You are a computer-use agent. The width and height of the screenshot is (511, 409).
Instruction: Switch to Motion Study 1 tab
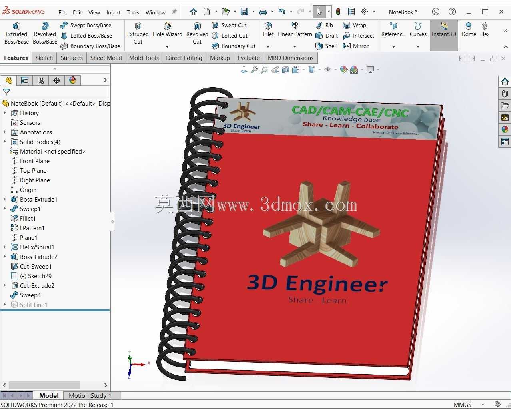(90, 395)
